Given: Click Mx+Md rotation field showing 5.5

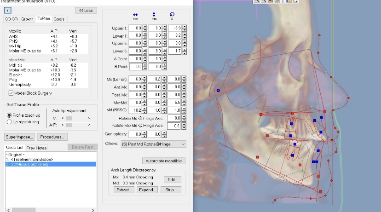Looking at the screenshot, I should (174, 103).
